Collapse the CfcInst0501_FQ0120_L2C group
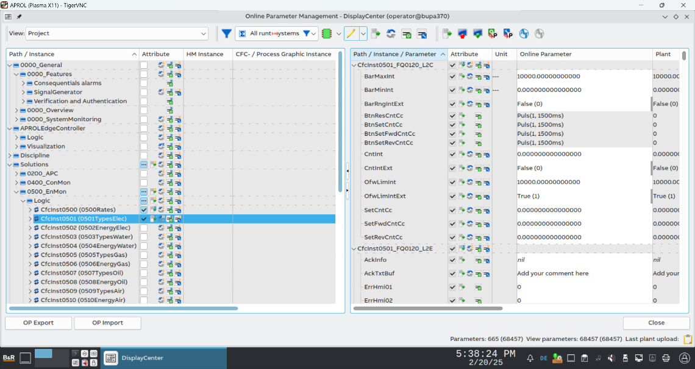Image resolution: width=695 pixels, height=369 pixels. 354,65
